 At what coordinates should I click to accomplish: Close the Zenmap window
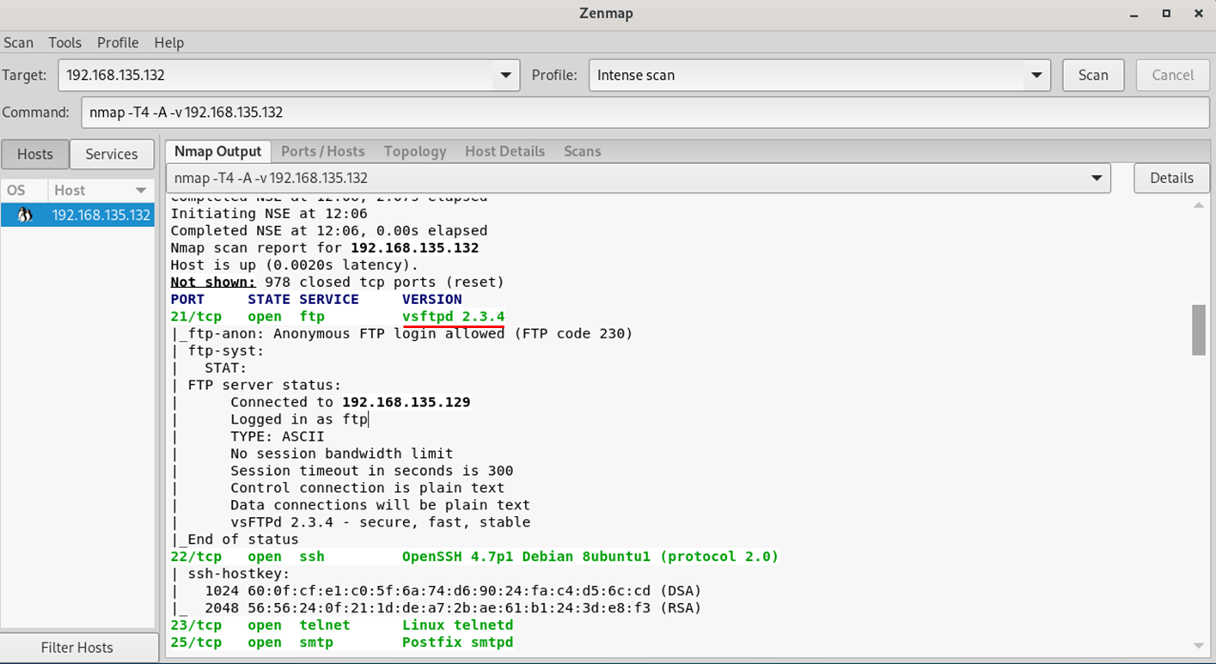click(x=1199, y=14)
